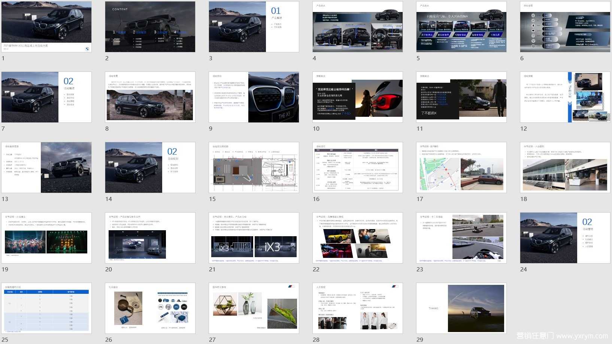Select slide 23 go-kart track thumbnail

pos(461,238)
